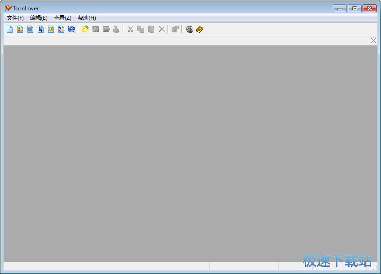Viewport: 381px width, 274px height.
Task: Open the 查看(Z) menu
Action: (62, 18)
